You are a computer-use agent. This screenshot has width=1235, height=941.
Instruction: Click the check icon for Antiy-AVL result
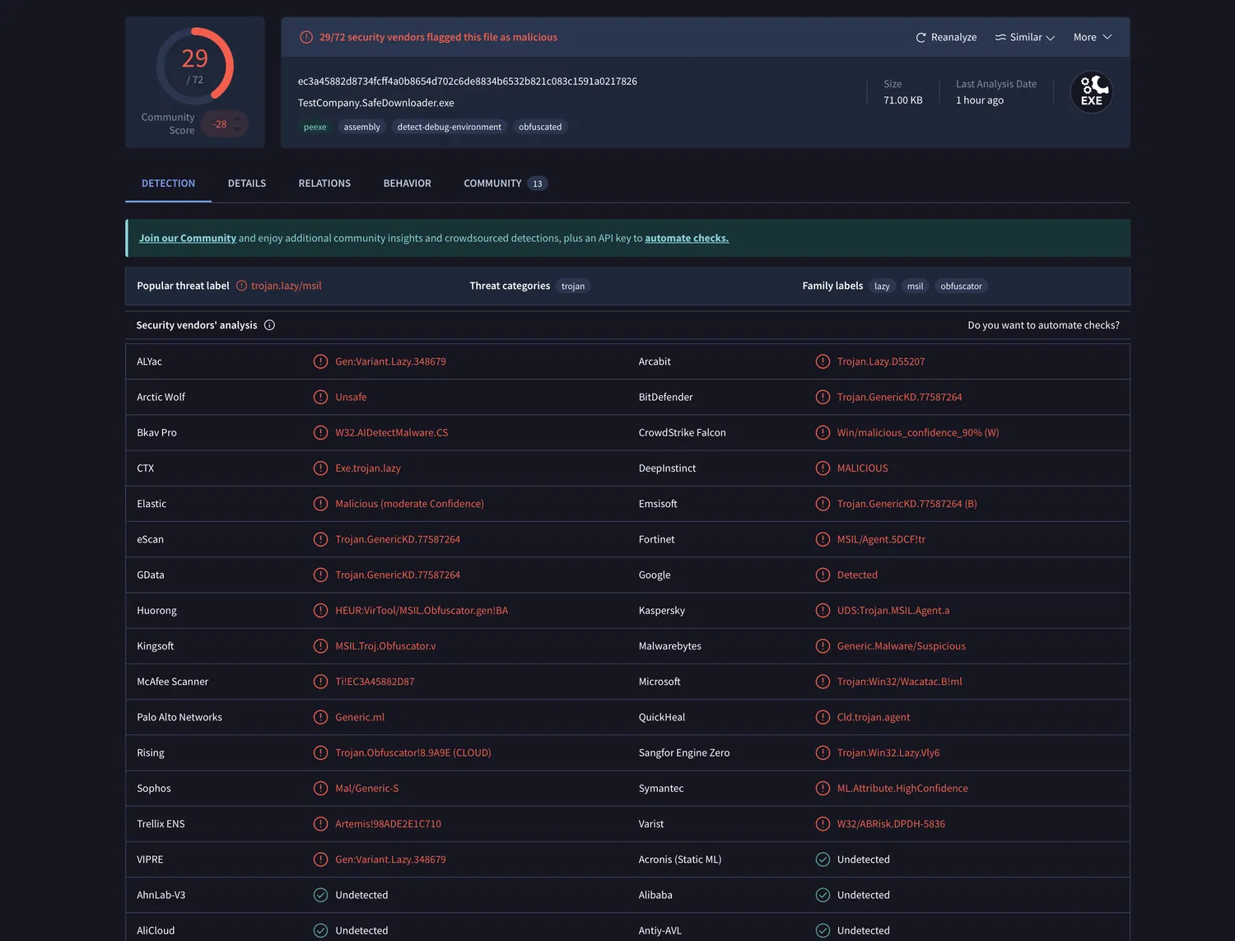823,930
